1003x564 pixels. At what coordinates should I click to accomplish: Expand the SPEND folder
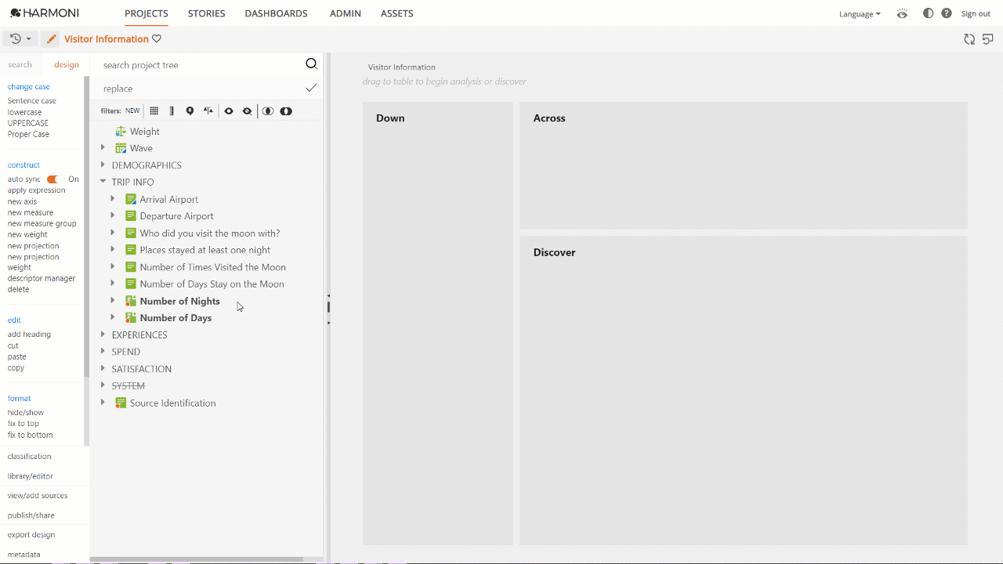point(103,351)
